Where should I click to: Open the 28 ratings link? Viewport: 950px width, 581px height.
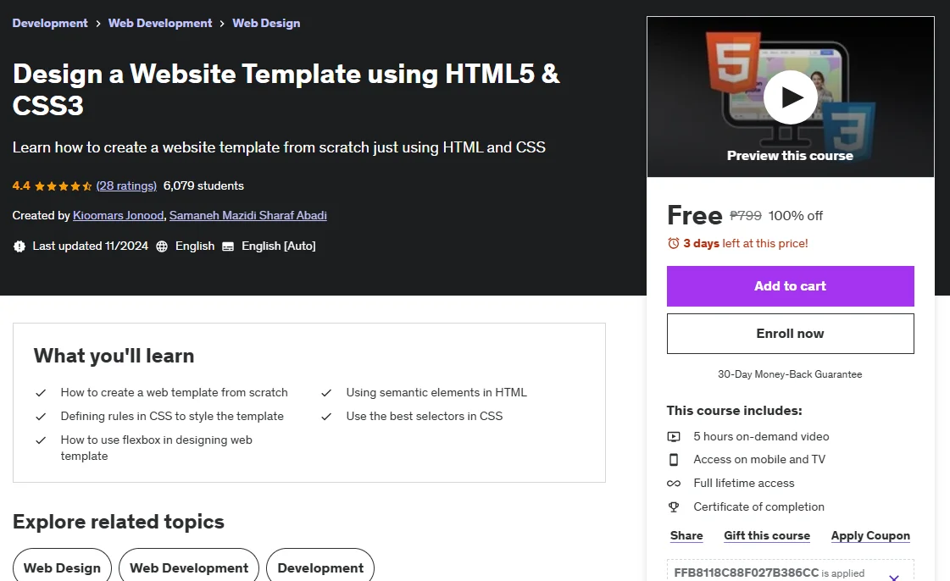pyautogui.click(x=126, y=185)
